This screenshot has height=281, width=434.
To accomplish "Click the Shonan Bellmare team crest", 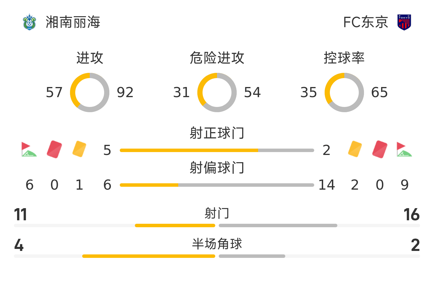I will click(29, 22).
